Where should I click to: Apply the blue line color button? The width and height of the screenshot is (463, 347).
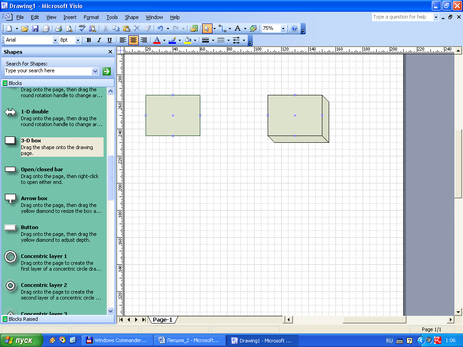pyautogui.click(x=172, y=40)
